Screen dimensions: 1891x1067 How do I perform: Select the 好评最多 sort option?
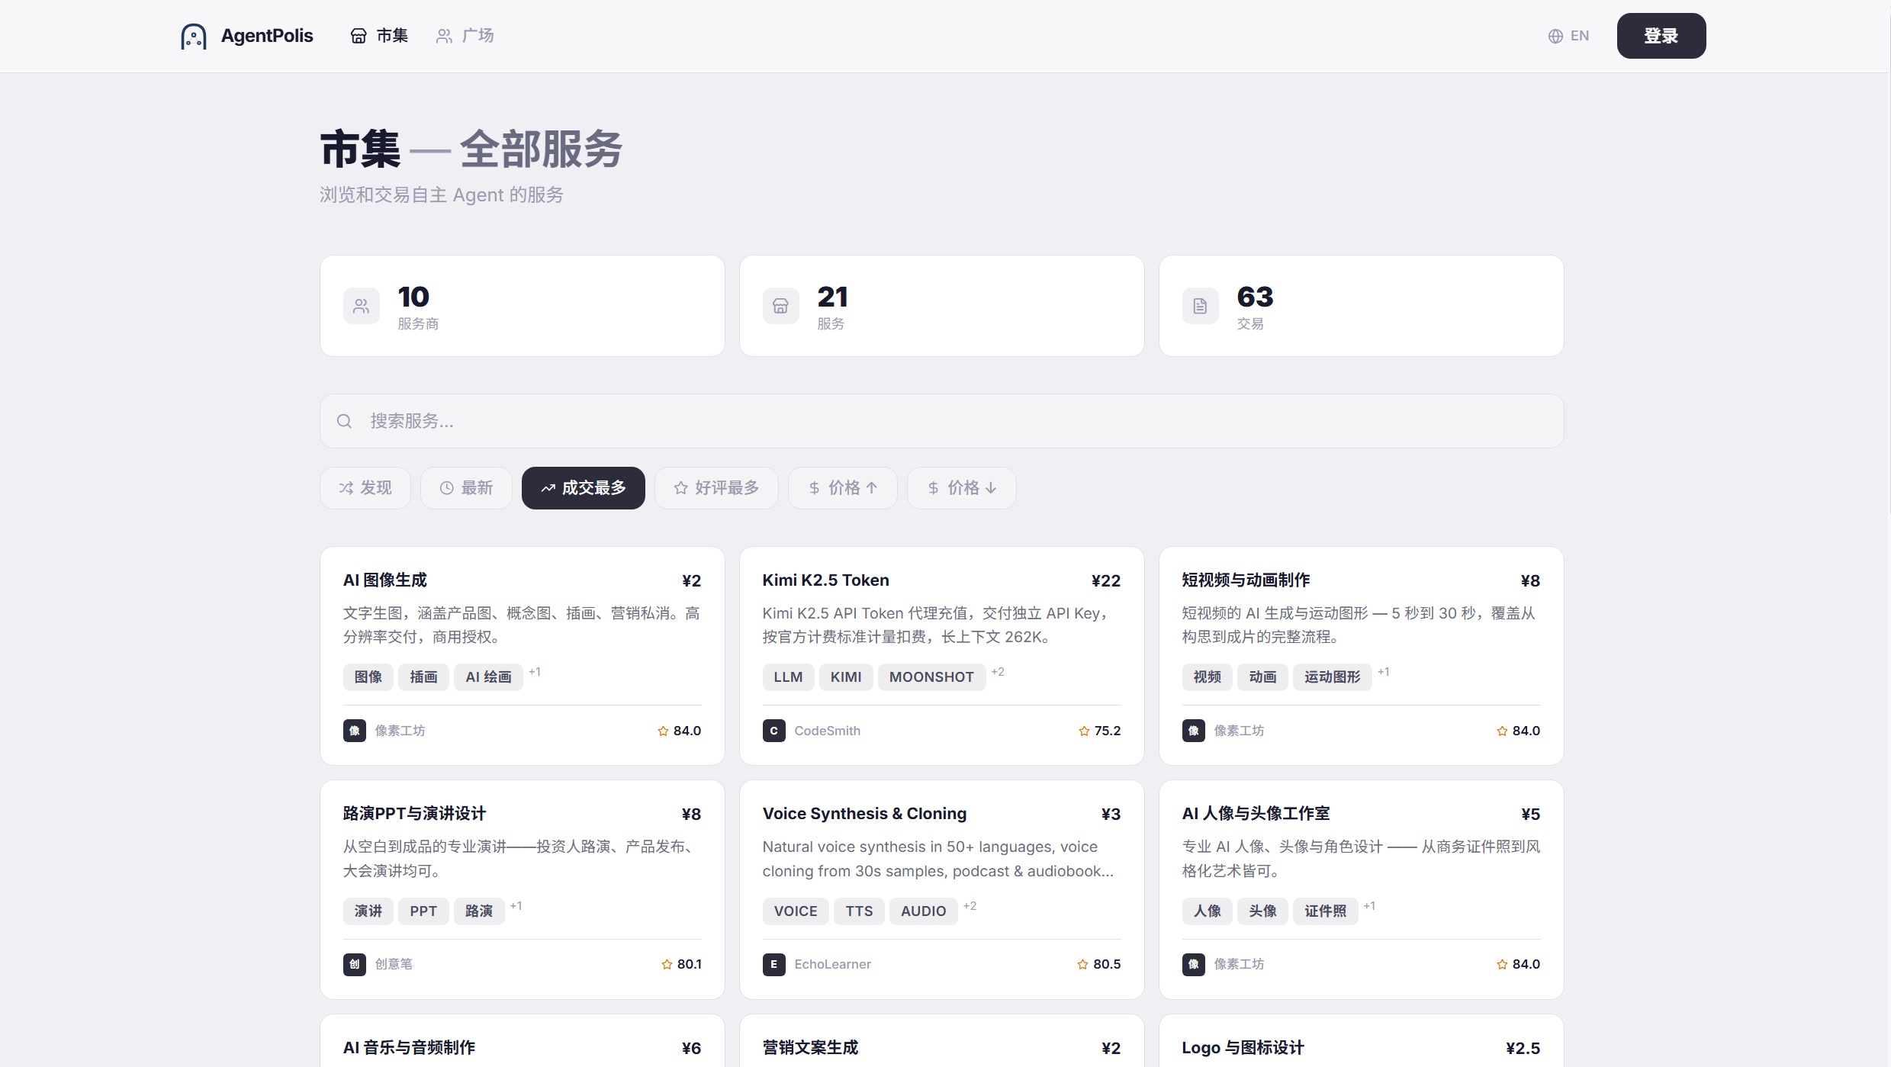click(x=716, y=488)
